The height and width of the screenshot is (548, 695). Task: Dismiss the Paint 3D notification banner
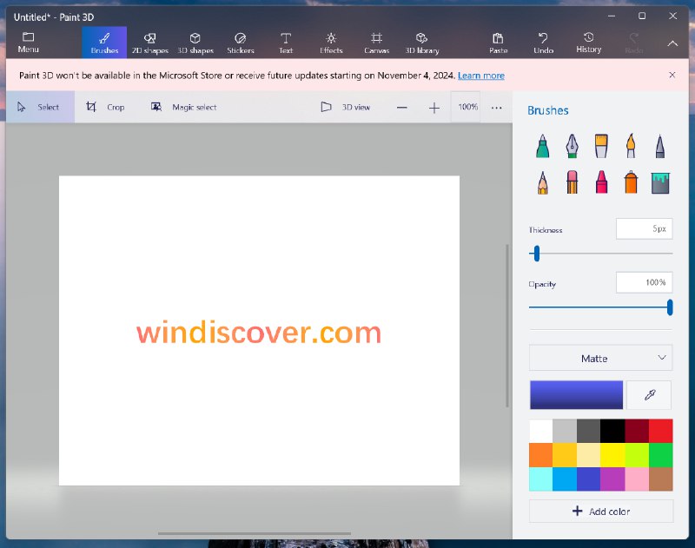click(672, 75)
